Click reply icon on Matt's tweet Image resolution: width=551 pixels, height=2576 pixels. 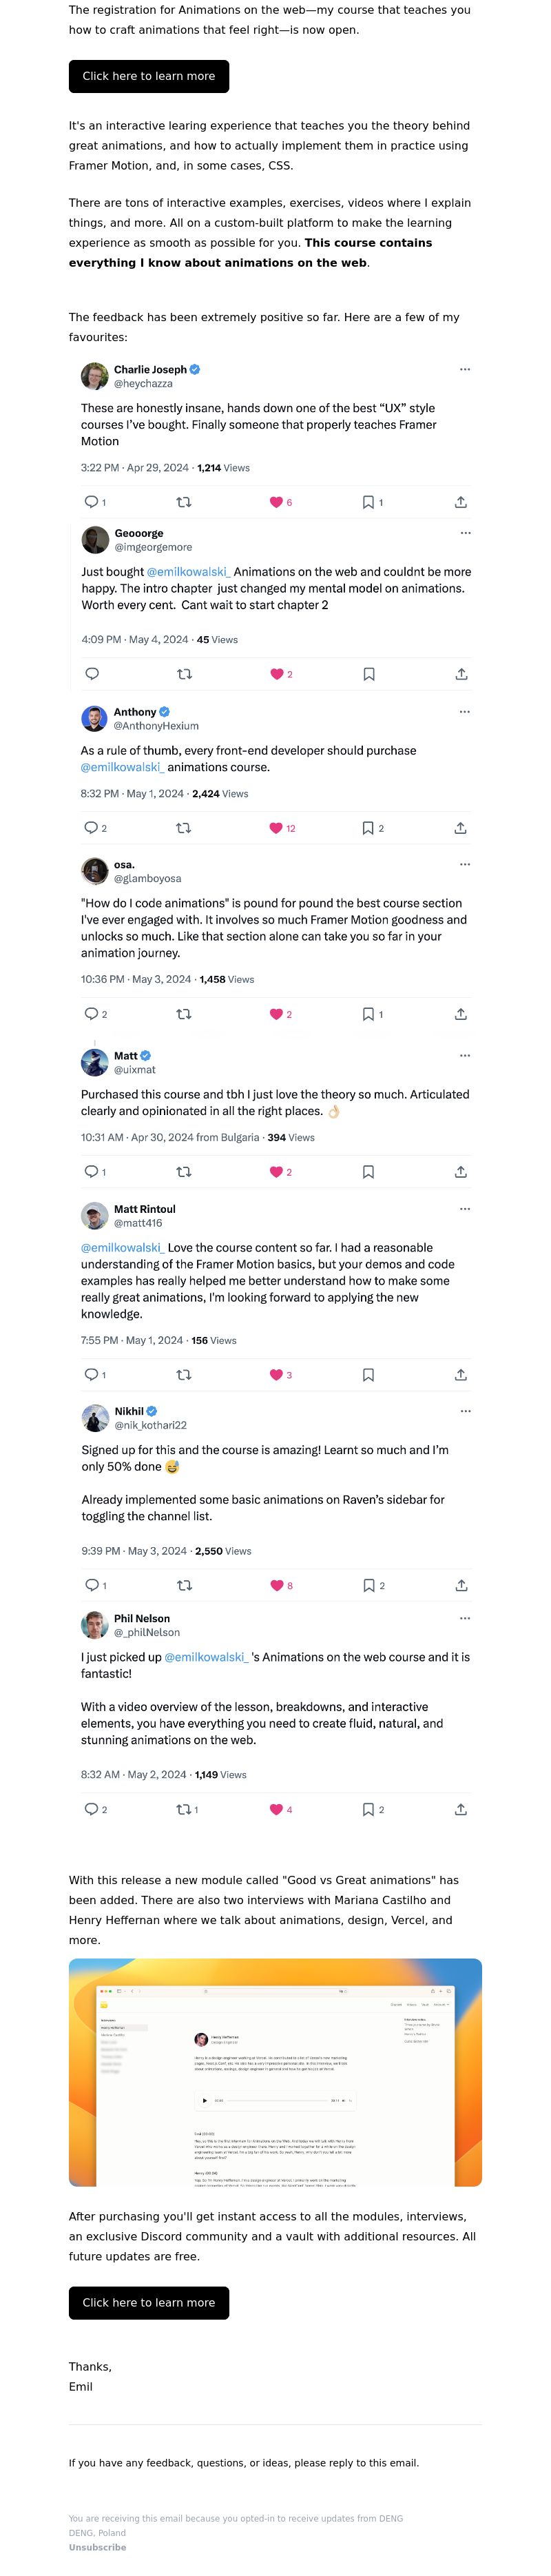point(91,1171)
